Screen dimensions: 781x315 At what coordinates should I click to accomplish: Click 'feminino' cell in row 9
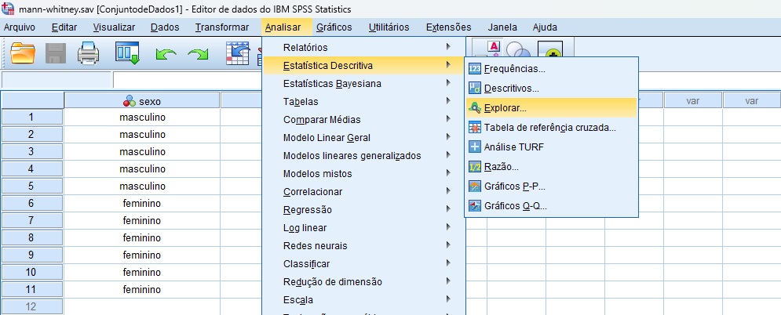coord(142,255)
